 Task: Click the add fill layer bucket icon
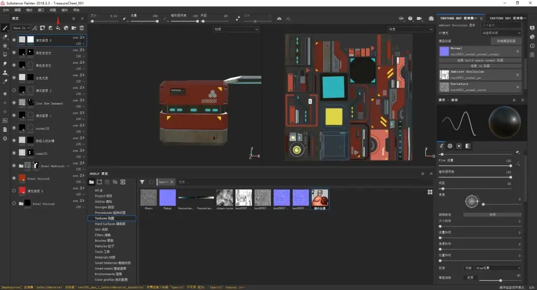(x=58, y=28)
